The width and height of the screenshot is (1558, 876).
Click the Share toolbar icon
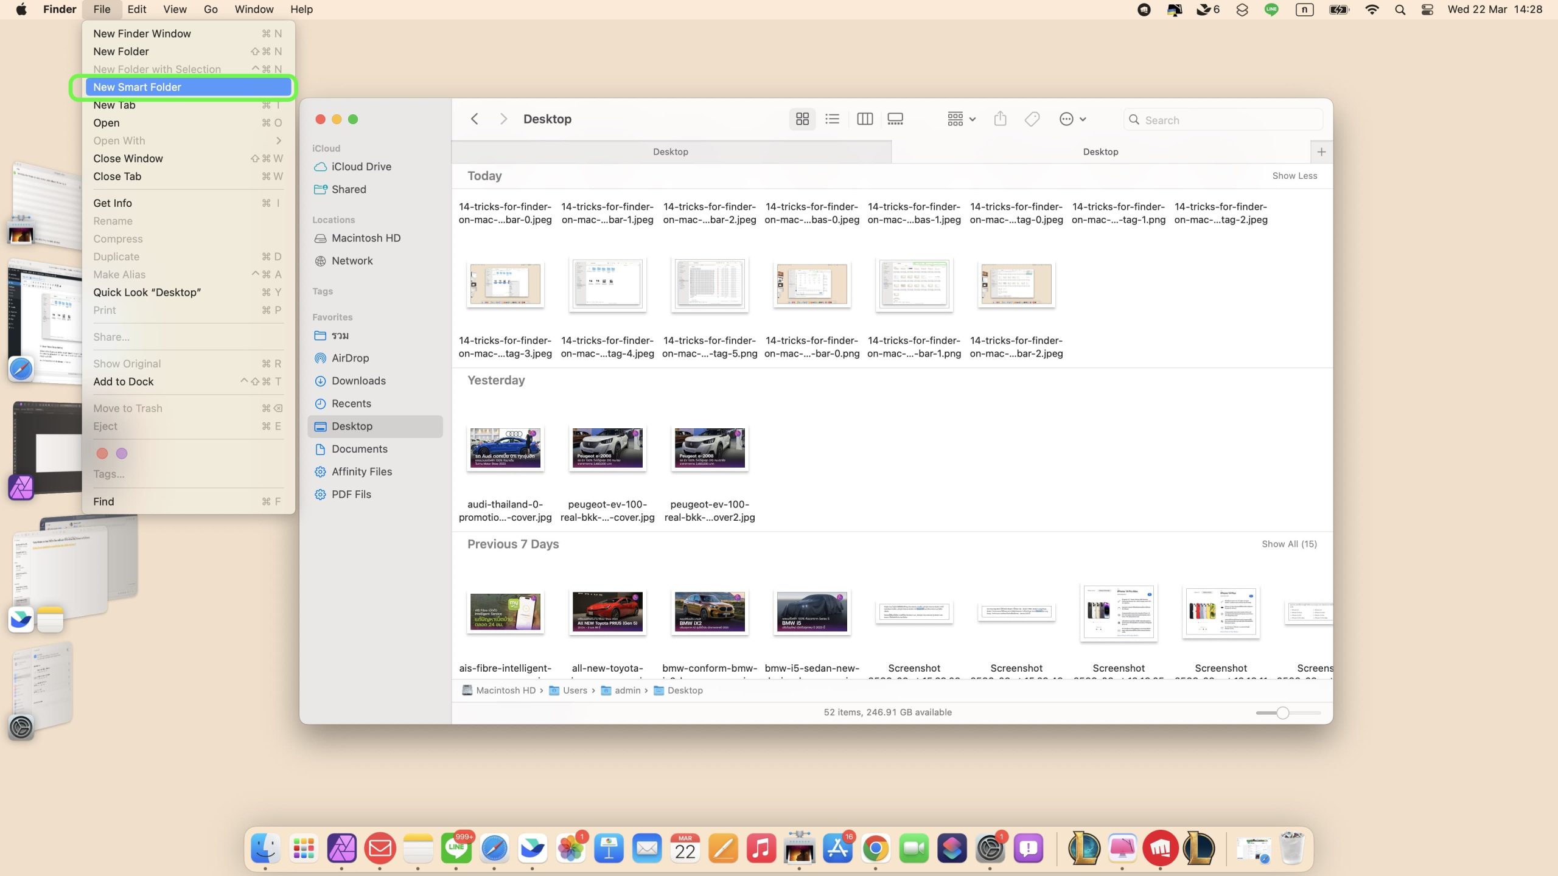point(1000,119)
